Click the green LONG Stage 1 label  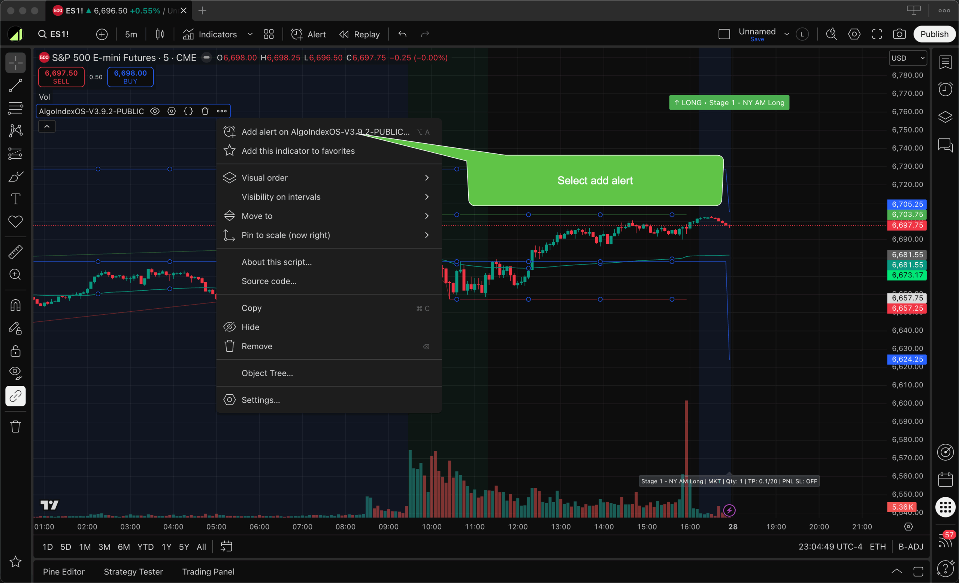click(x=729, y=103)
